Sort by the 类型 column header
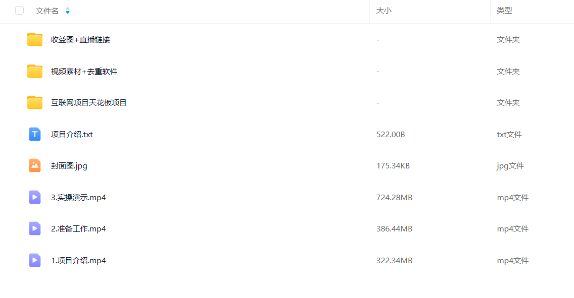Image resolution: width=574 pixels, height=298 pixels. coord(504,11)
